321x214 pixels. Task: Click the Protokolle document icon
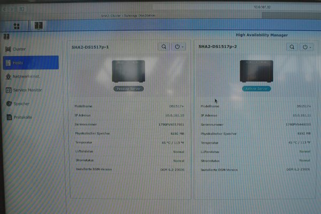9,117
